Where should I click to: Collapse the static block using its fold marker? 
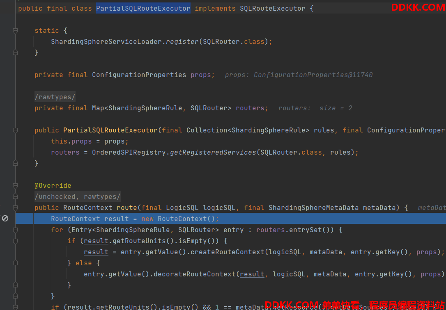15,31
